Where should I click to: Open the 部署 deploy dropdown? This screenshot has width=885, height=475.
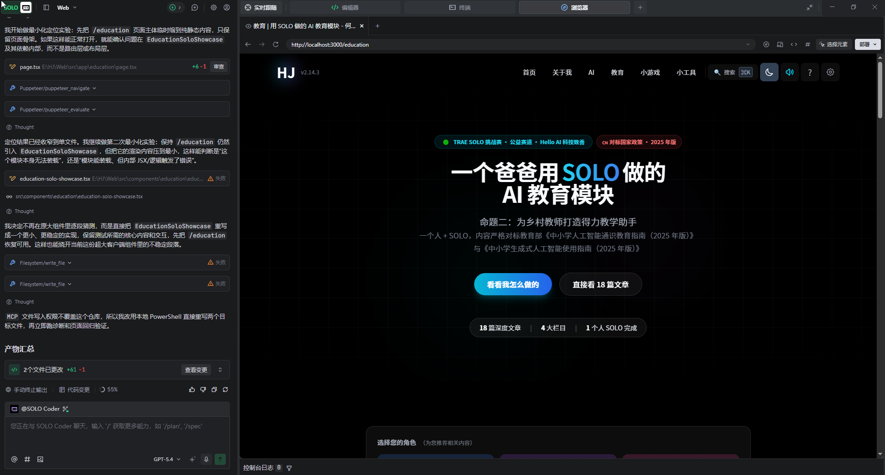pos(867,44)
